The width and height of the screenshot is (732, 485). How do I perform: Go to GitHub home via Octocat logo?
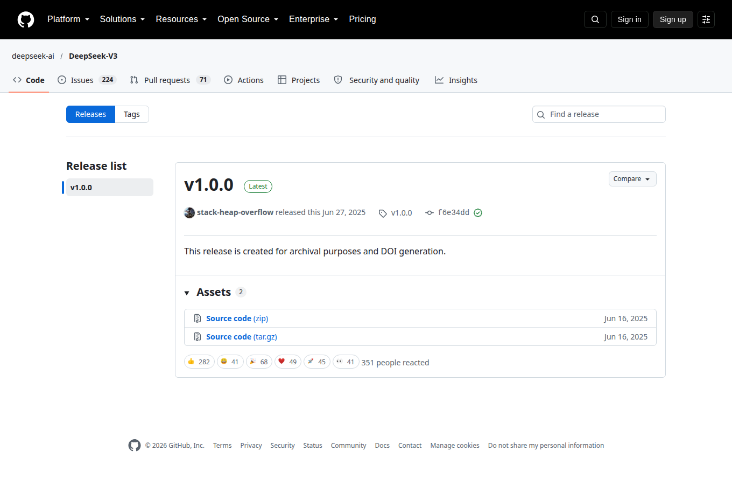coord(26,19)
